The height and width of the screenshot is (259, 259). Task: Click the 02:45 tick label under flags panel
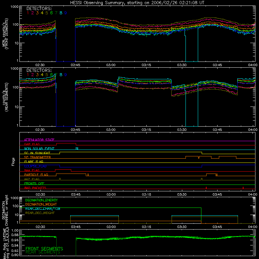[76, 195]
